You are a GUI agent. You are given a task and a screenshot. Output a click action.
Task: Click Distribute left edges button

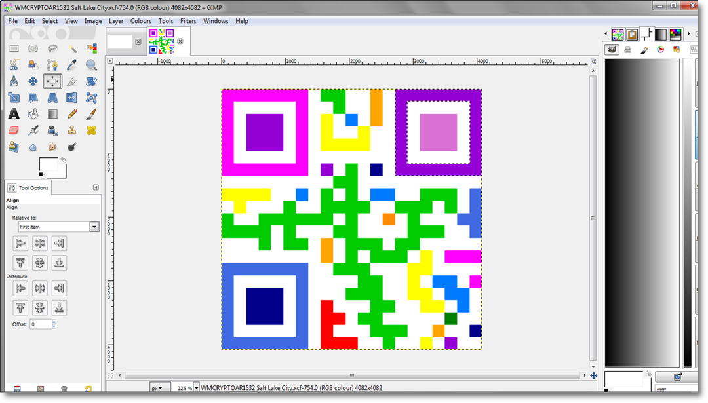[20, 288]
